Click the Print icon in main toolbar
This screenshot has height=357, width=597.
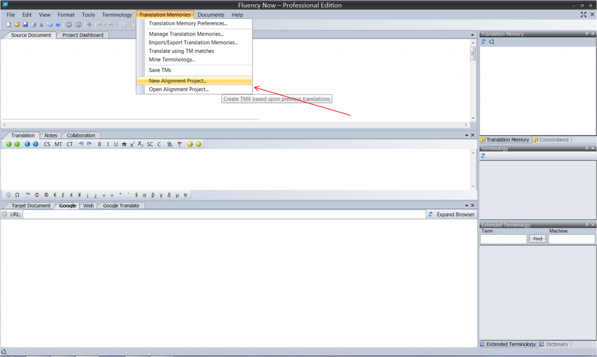coord(33,24)
